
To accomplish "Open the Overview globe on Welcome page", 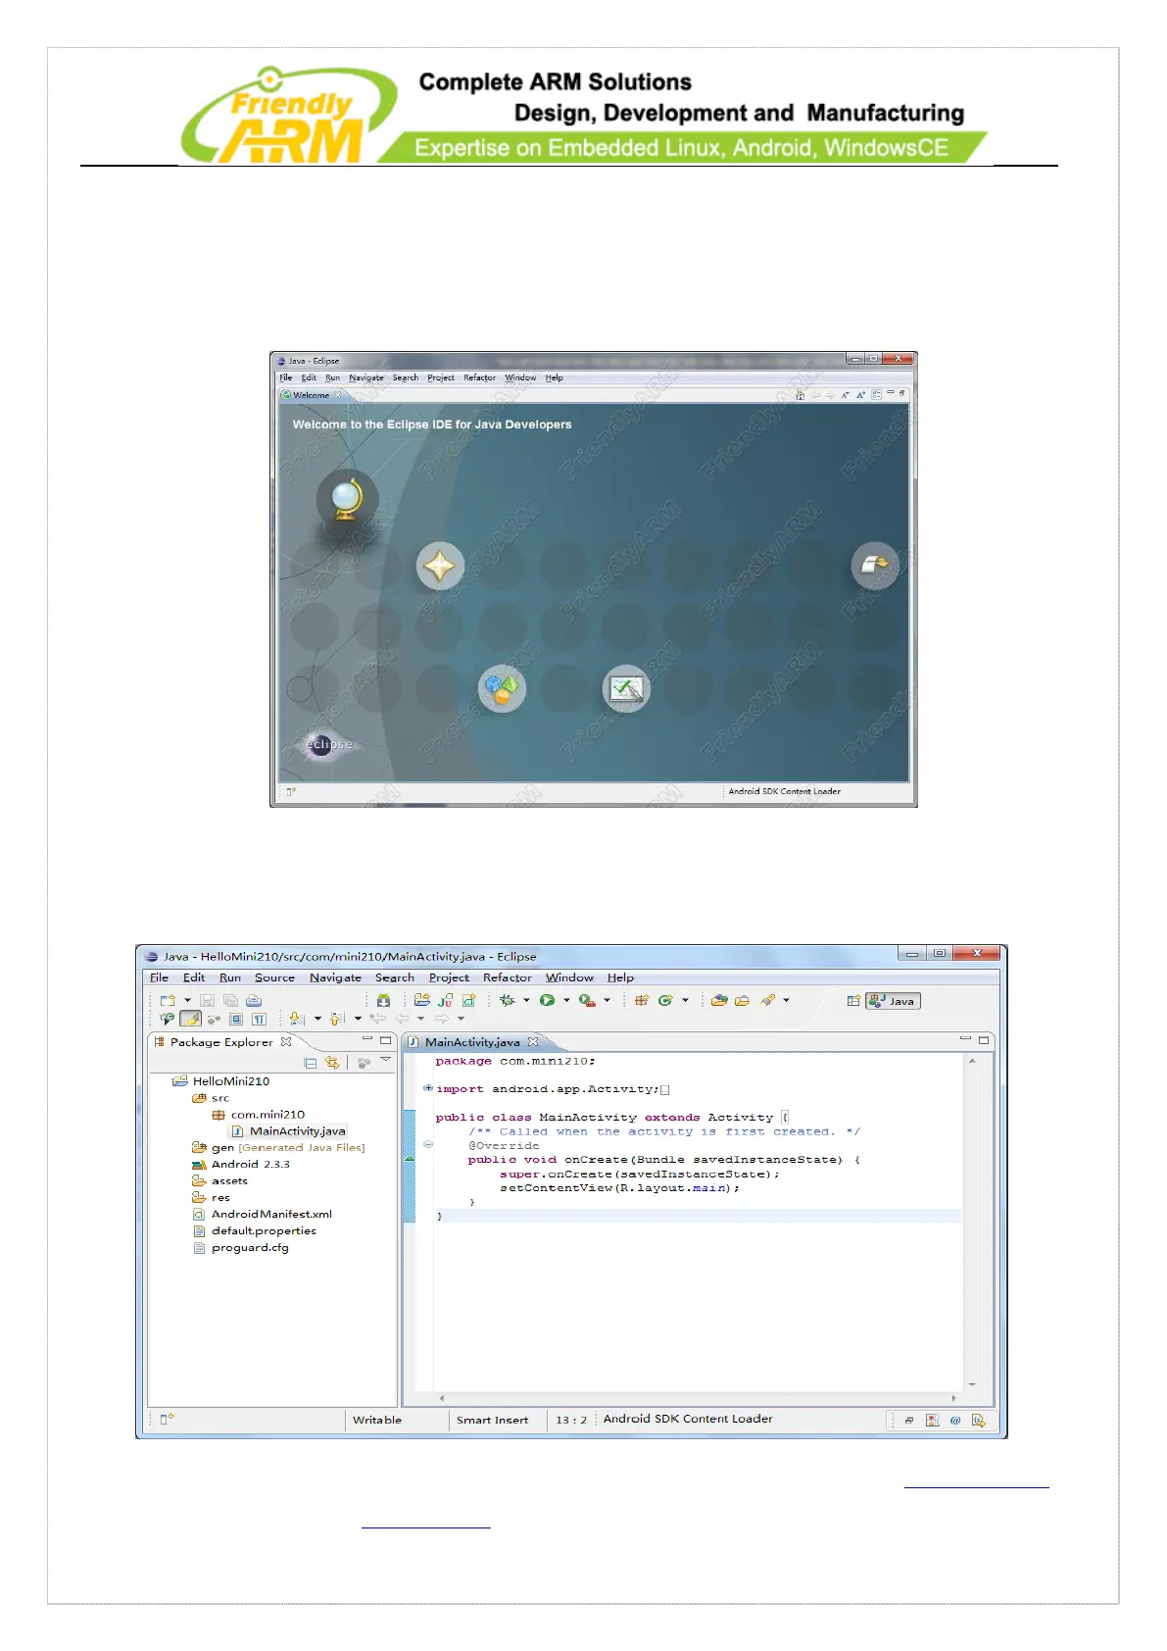I will [x=346, y=499].
